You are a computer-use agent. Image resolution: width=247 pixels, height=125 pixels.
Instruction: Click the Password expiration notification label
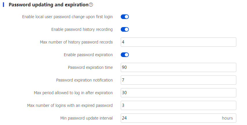coord(84,80)
